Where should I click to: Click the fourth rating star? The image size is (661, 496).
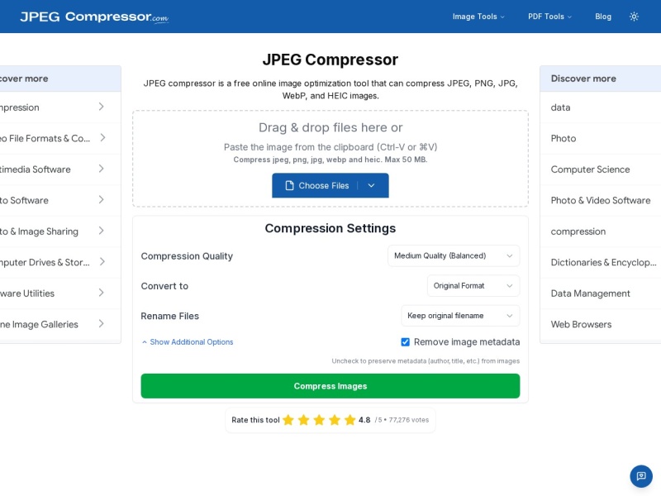tap(335, 420)
